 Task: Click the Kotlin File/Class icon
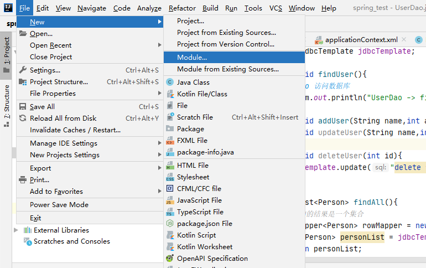170,94
